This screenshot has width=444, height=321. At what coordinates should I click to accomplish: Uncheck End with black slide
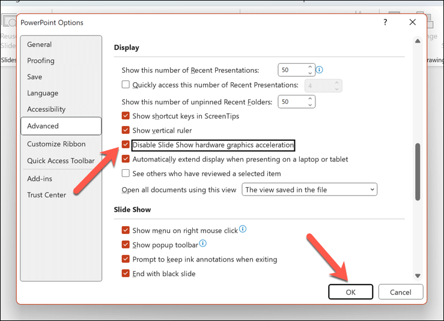126,274
